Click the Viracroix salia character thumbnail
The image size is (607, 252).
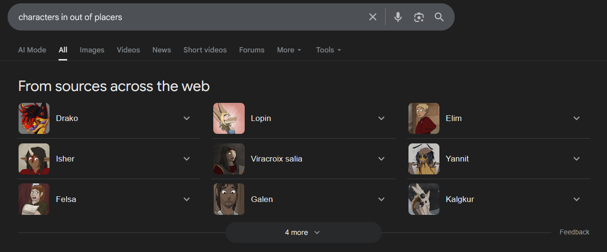[x=229, y=159]
